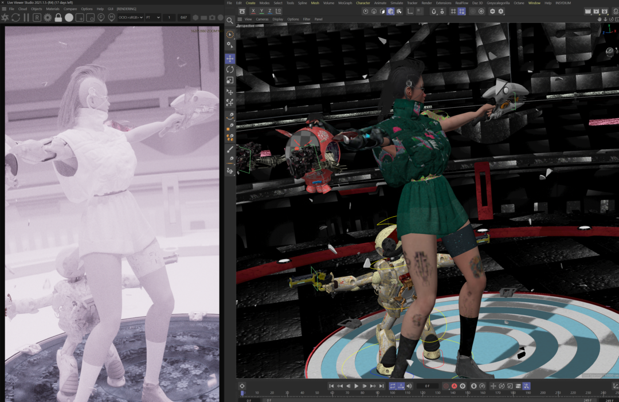
Task: Go to end of animation
Action: [381, 386]
